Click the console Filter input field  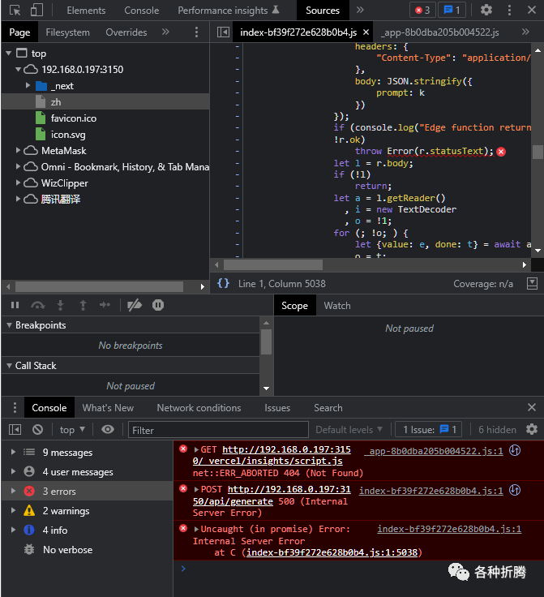pos(218,430)
